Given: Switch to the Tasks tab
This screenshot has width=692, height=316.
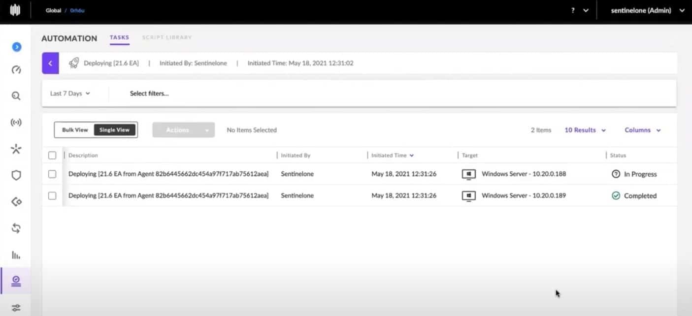Looking at the screenshot, I should point(120,38).
